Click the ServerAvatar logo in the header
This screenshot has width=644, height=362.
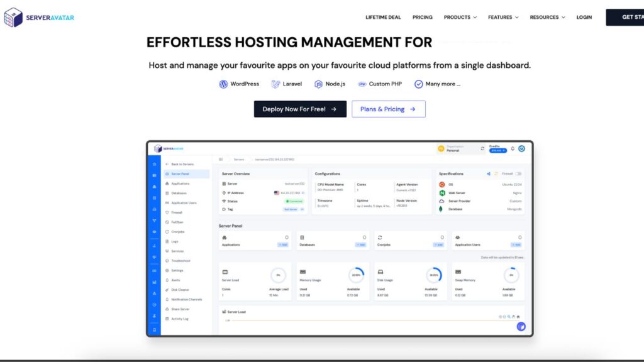coord(39,17)
